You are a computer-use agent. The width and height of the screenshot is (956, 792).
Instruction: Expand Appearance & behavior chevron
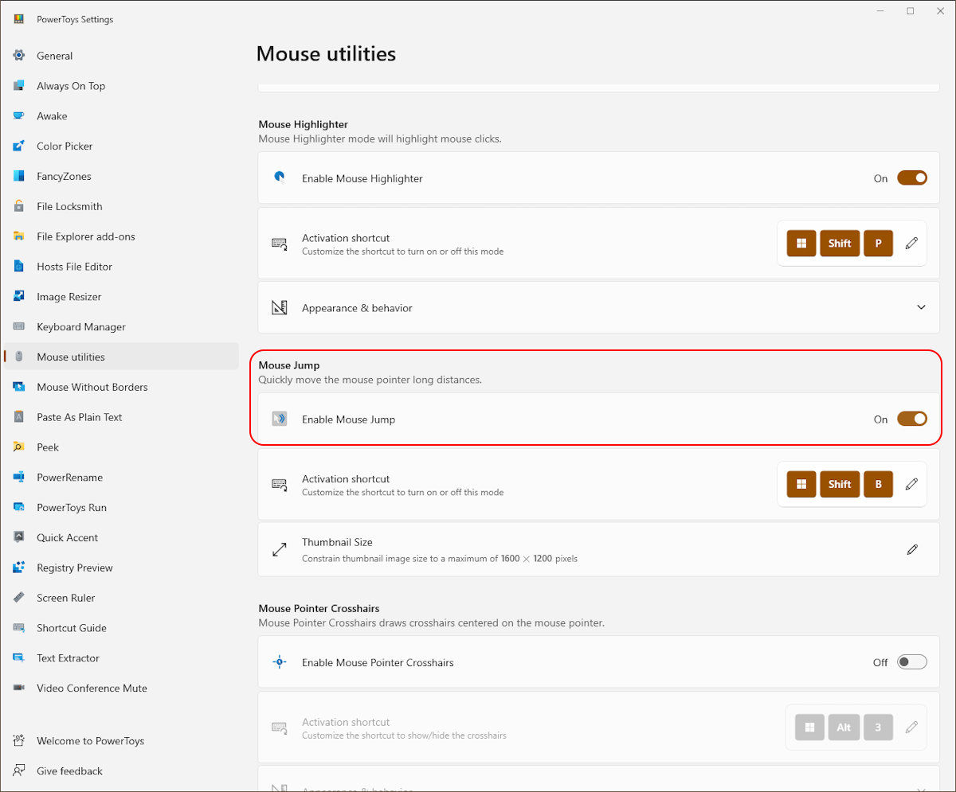(x=922, y=307)
